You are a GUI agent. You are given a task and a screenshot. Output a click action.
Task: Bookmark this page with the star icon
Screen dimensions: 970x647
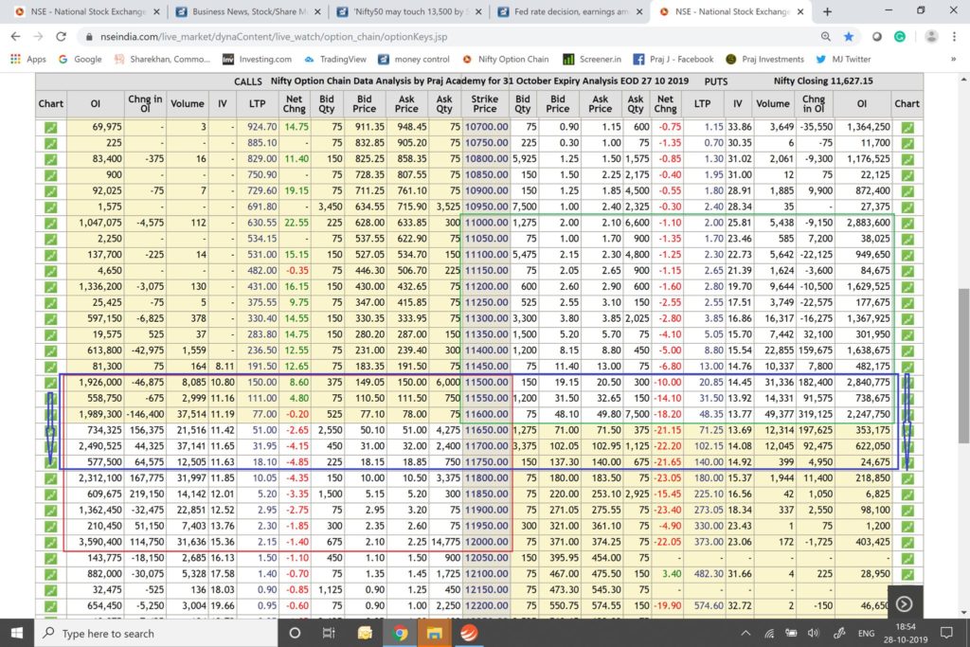[x=848, y=36]
